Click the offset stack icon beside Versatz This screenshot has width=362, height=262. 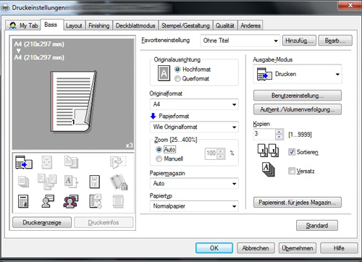[268, 169]
